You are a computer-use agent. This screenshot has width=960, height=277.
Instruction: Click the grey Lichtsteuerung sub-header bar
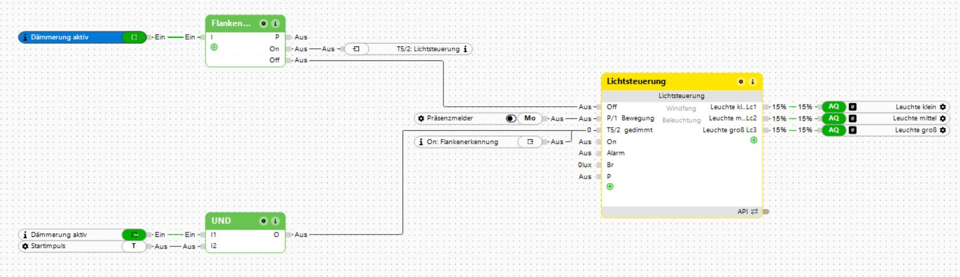click(x=681, y=96)
